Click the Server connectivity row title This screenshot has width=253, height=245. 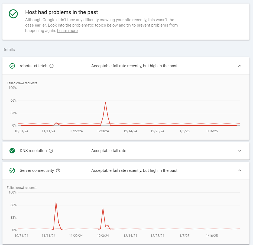pyautogui.click(x=37, y=170)
